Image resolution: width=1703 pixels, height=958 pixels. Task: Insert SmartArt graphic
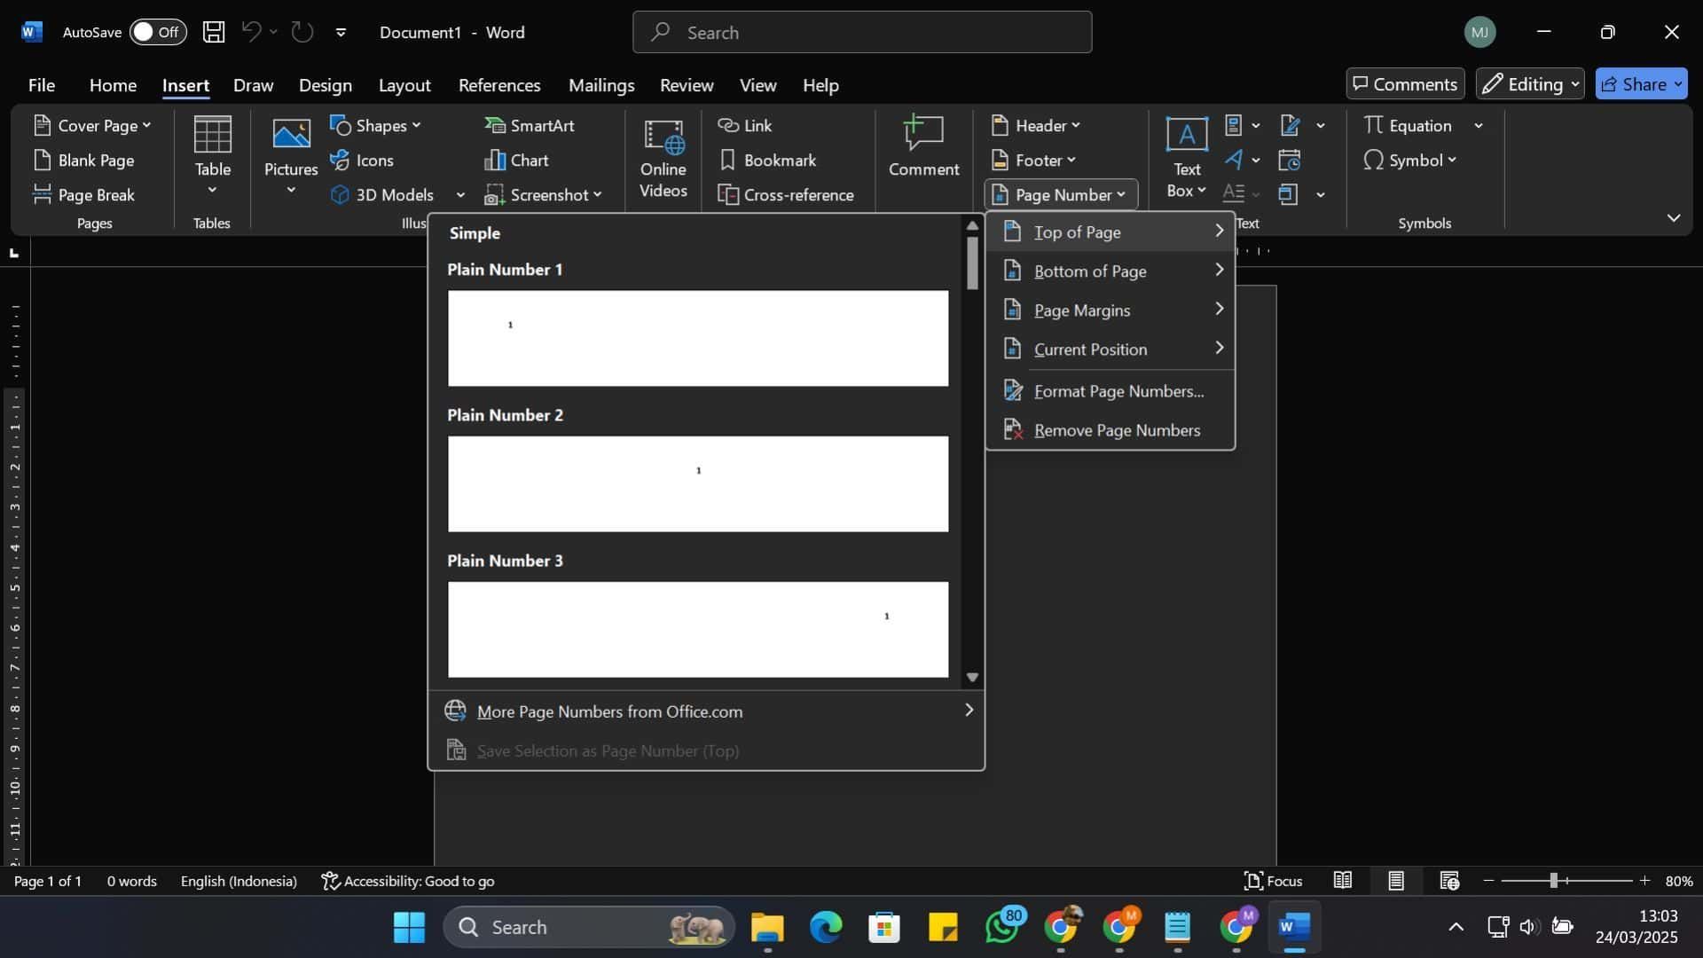tap(530, 125)
